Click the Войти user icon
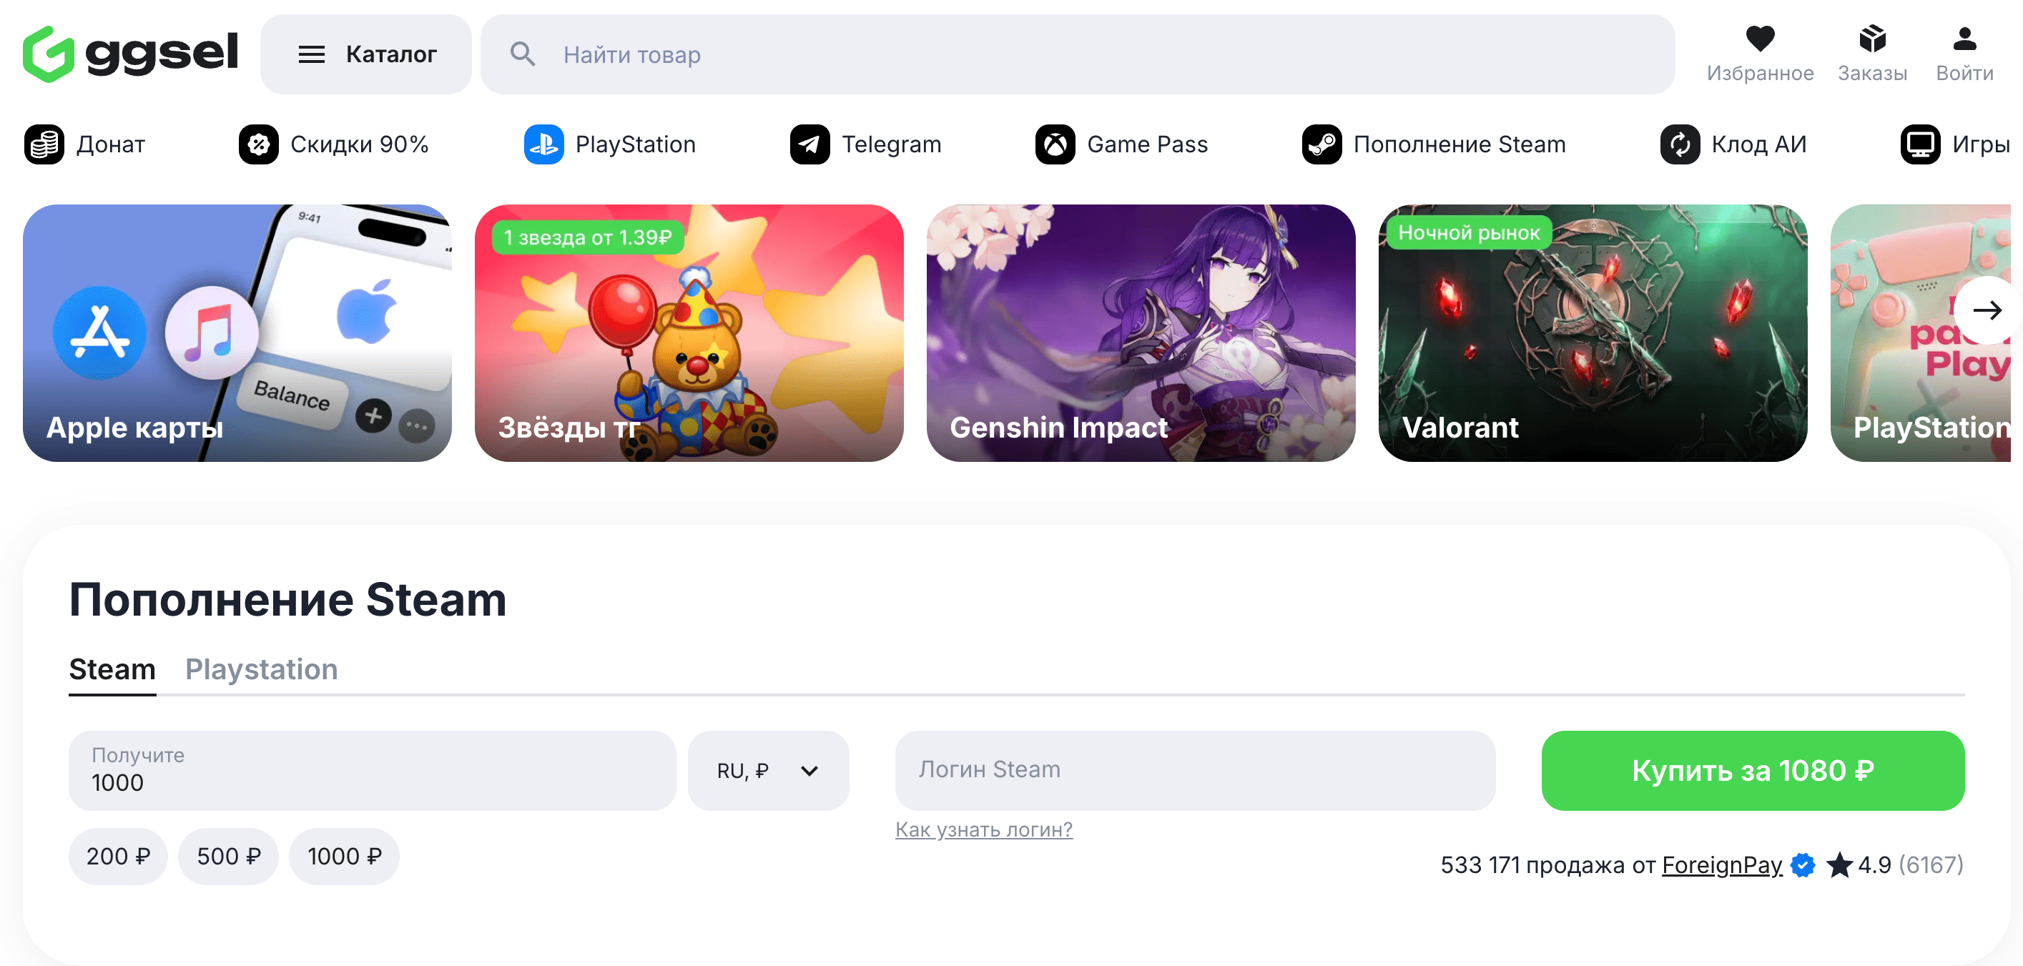This screenshot has width=2023, height=966. pos(1964,39)
